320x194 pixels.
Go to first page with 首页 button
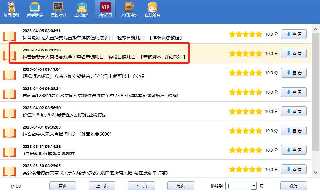[63, 186]
